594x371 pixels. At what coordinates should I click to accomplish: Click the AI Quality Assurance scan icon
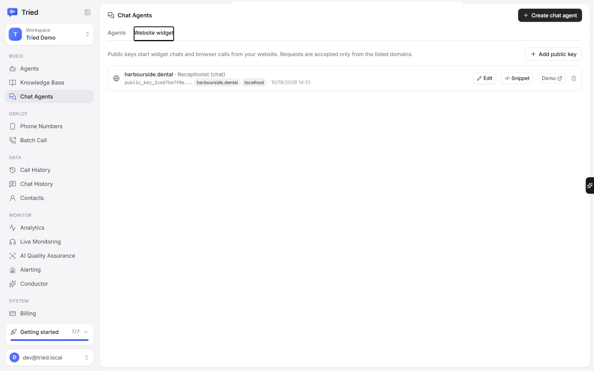click(13, 256)
